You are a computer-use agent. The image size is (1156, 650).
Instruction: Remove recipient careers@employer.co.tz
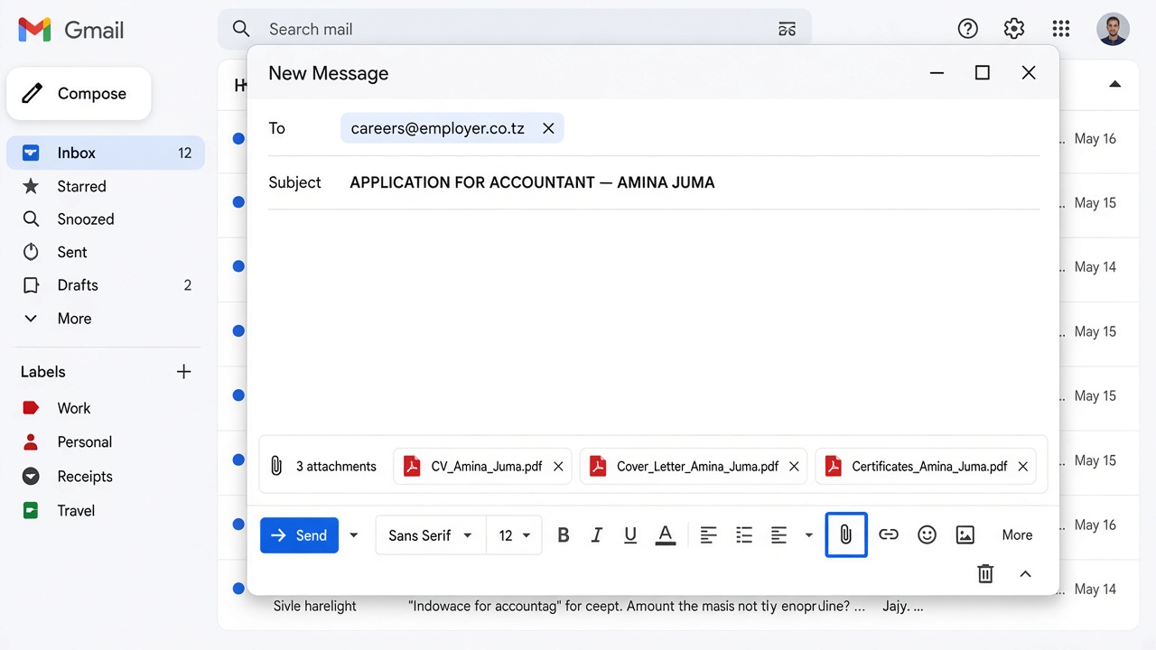tap(548, 128)
